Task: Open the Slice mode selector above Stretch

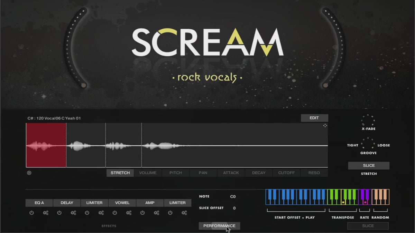Action: coord(369,166)
